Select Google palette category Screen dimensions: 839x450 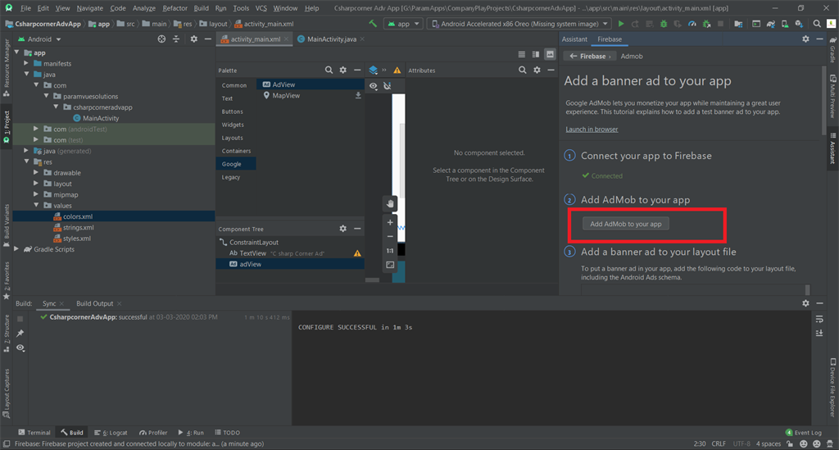coord(236,164)
